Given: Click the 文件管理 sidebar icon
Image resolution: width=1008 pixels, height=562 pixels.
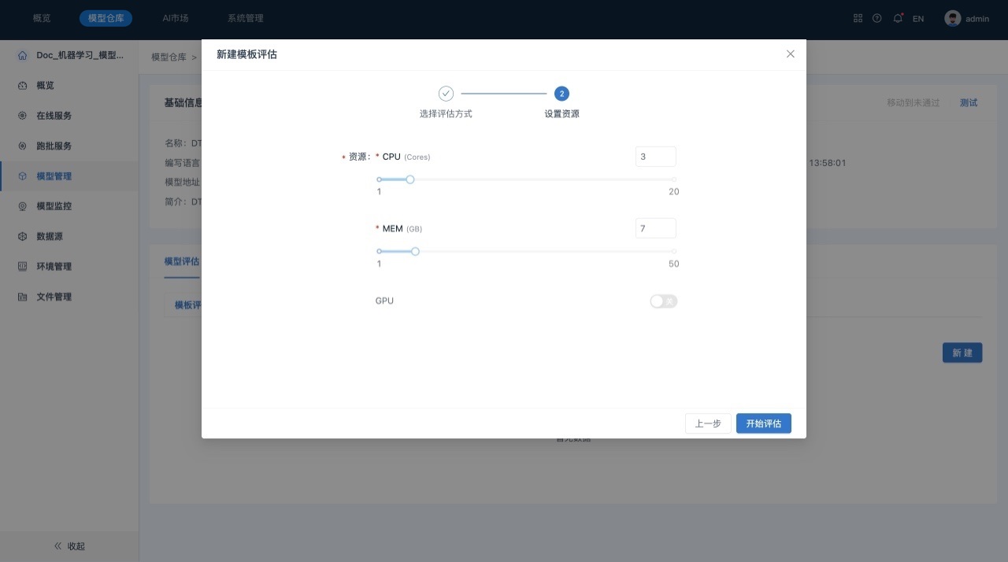Looking at the screenshot, I should (22, 297).
